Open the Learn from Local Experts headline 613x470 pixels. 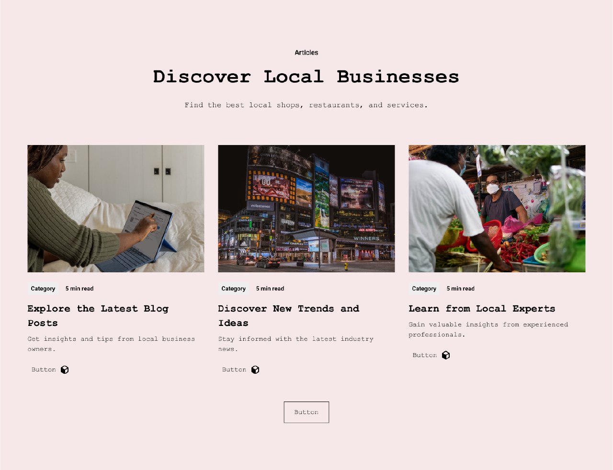482,309
